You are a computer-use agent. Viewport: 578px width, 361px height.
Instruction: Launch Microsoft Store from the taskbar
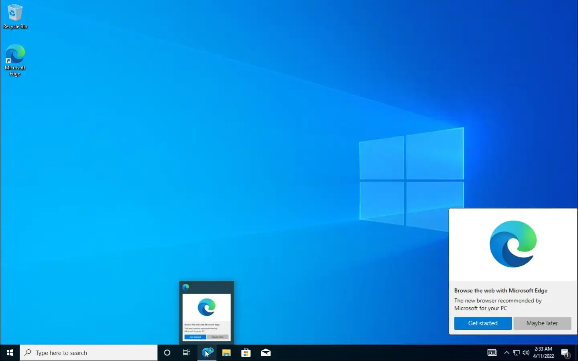[x=246, y=353]
